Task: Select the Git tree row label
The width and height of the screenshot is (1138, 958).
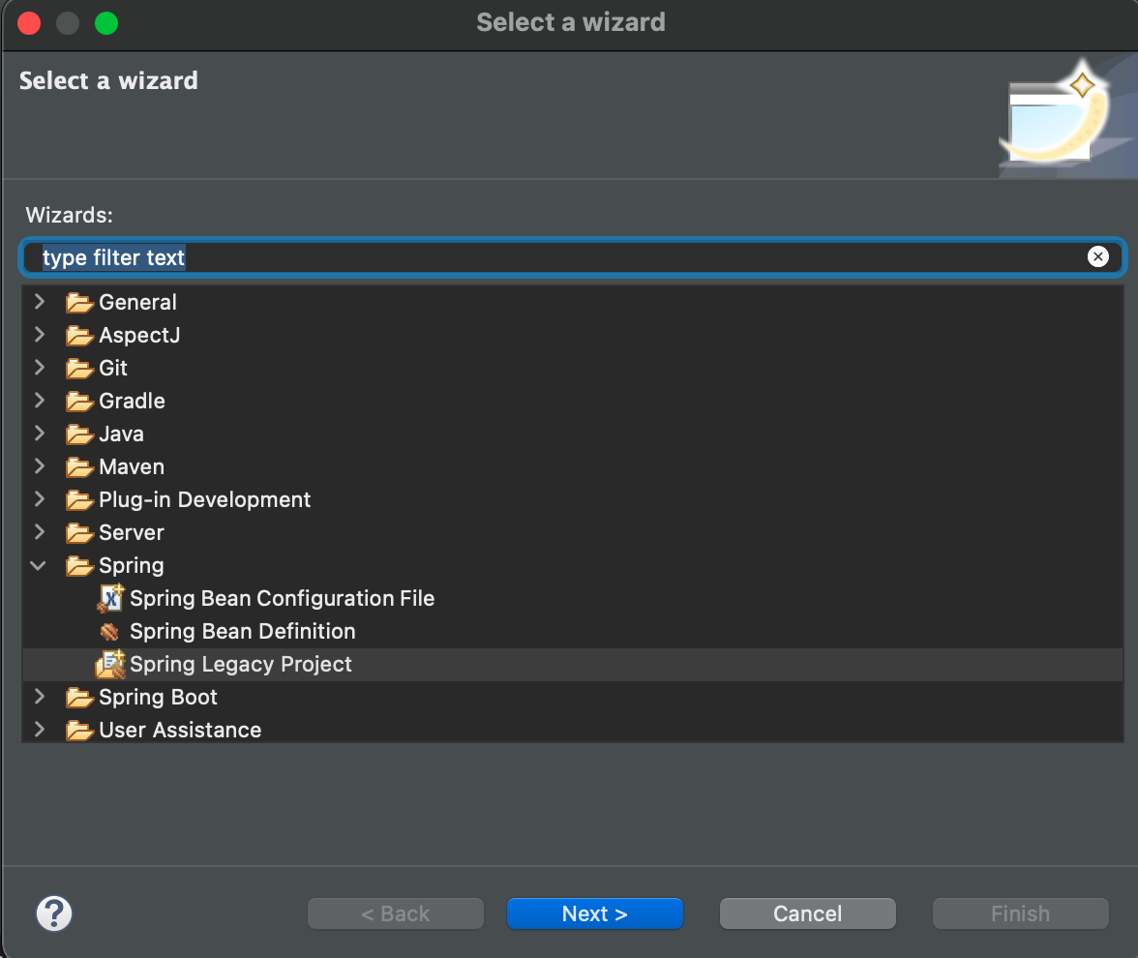Action: [x=113, y=368]
